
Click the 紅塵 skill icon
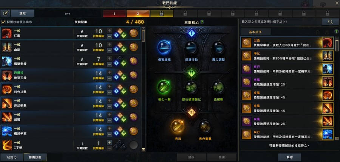point(7,34)
